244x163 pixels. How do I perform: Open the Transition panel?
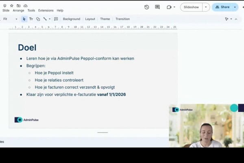pos(123,19)
